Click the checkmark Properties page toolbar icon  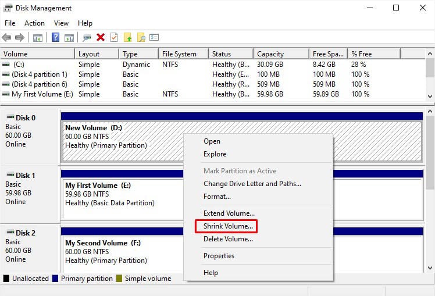114,37
